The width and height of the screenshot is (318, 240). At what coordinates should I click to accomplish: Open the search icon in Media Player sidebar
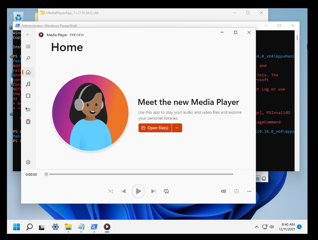point(28,58)
